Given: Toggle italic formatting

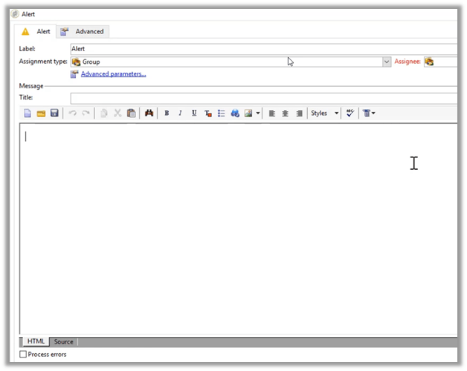Looking at the screenshot, I should [x=180, y=113].
